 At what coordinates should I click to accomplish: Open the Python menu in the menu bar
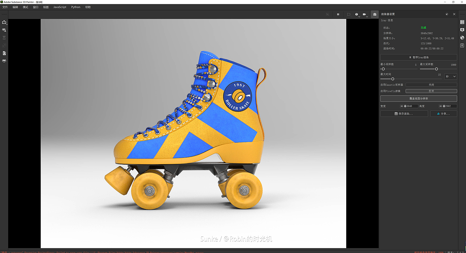coord(75,7)
